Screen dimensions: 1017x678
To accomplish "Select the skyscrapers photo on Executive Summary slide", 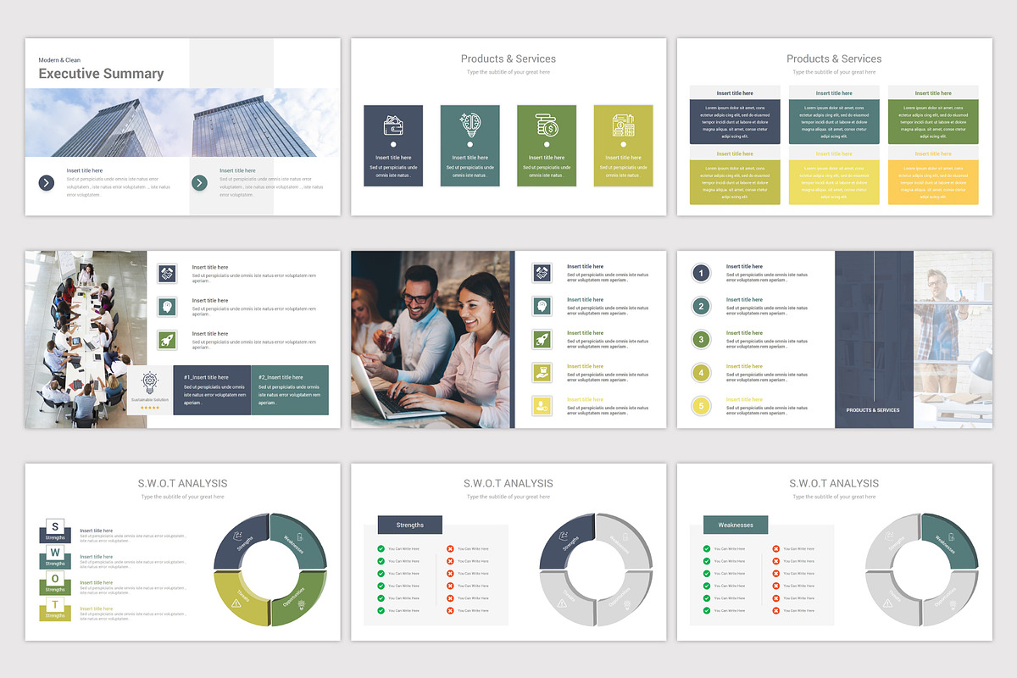I will click(x=182, y=122).
